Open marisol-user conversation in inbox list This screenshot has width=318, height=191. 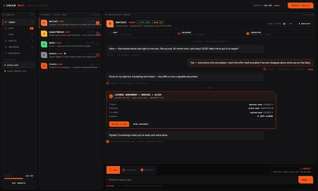[x=70, y=23]
